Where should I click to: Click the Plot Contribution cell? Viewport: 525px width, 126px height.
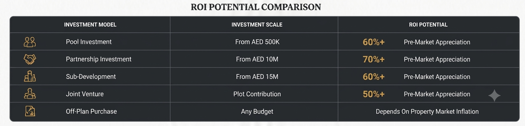(x=257, y=94)
